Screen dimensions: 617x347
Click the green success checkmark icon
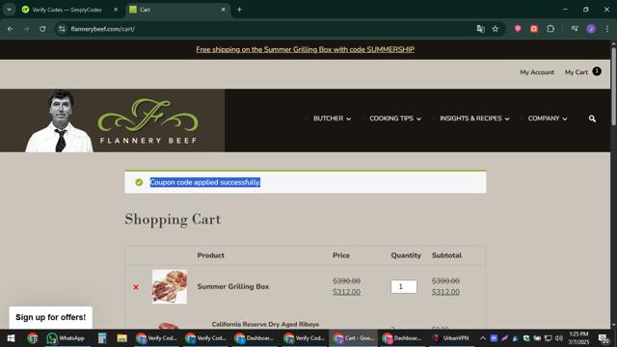(x=139, y=182)
